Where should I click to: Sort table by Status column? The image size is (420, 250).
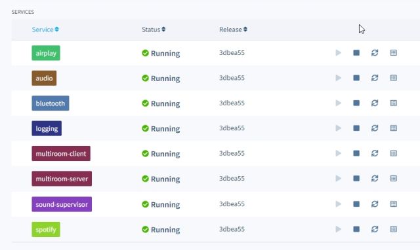[x=154, y=29]
